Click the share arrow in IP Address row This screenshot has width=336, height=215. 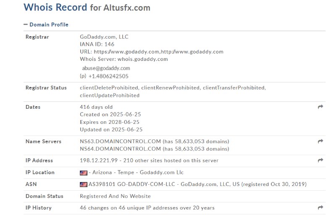[x=320, y=160]
